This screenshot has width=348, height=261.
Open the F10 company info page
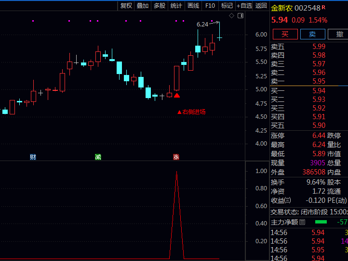tap(210, 6)
